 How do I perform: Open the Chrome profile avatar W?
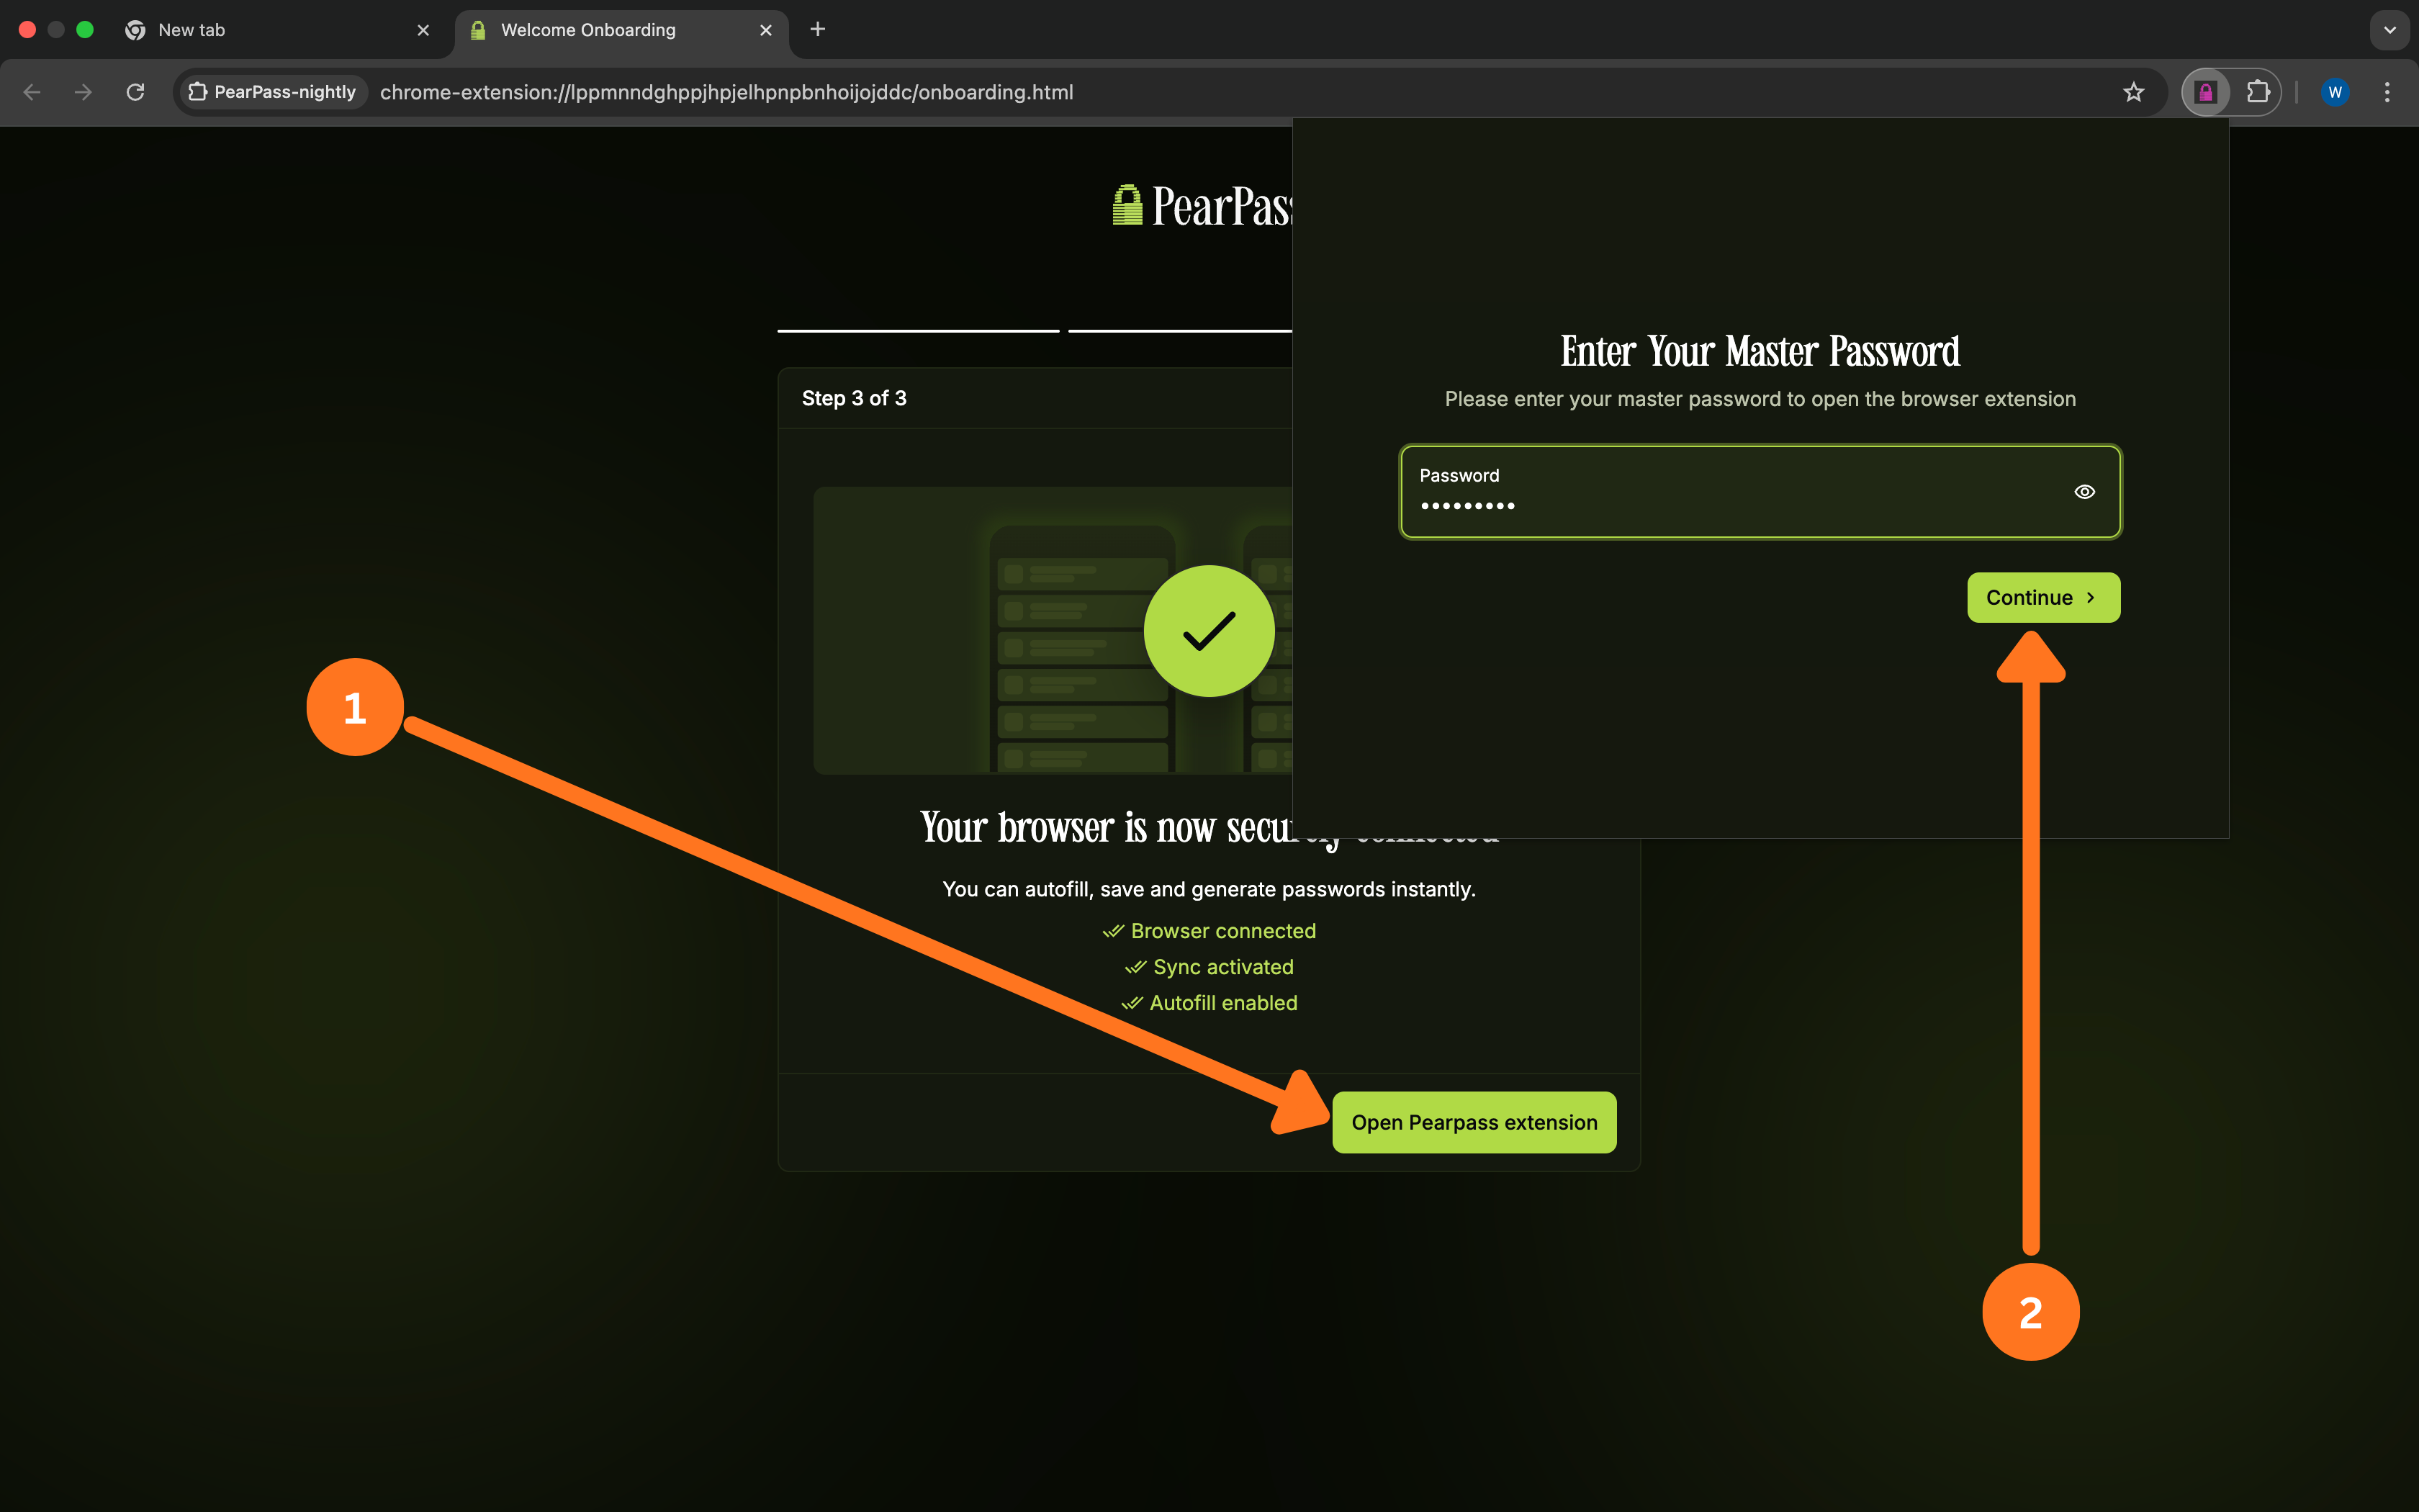[2335, 92]
